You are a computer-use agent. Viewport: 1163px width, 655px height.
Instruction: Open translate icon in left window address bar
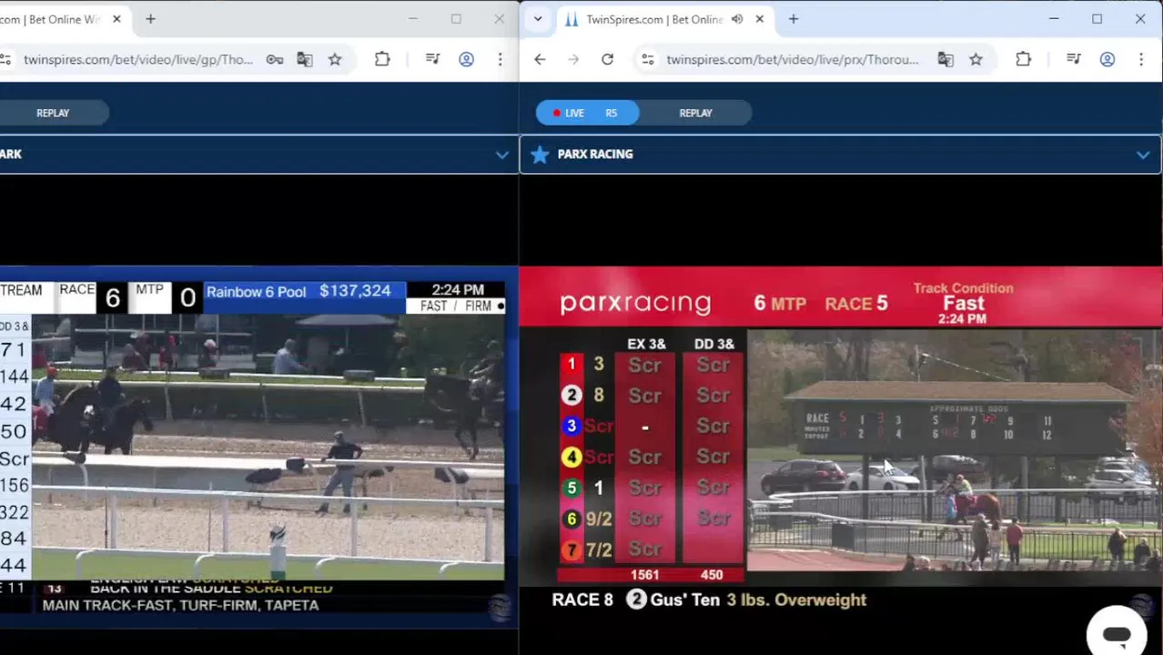[305, 59]
